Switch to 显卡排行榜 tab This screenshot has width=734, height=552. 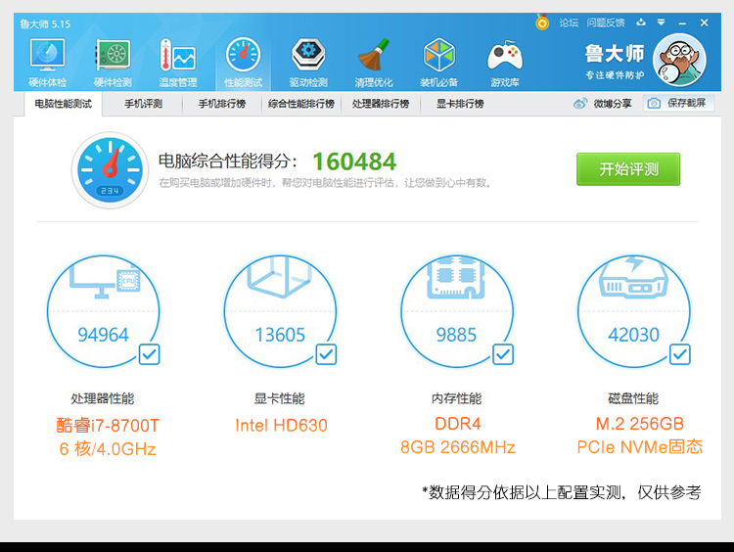(460, 104)
